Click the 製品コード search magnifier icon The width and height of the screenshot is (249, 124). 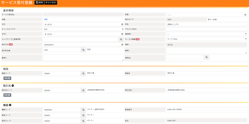click(83, 115)
